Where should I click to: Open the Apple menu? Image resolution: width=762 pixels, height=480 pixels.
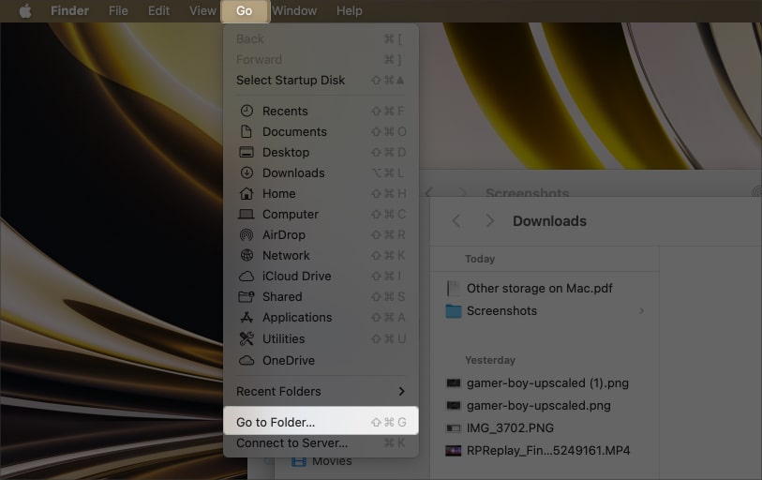[x=25, y=10]
